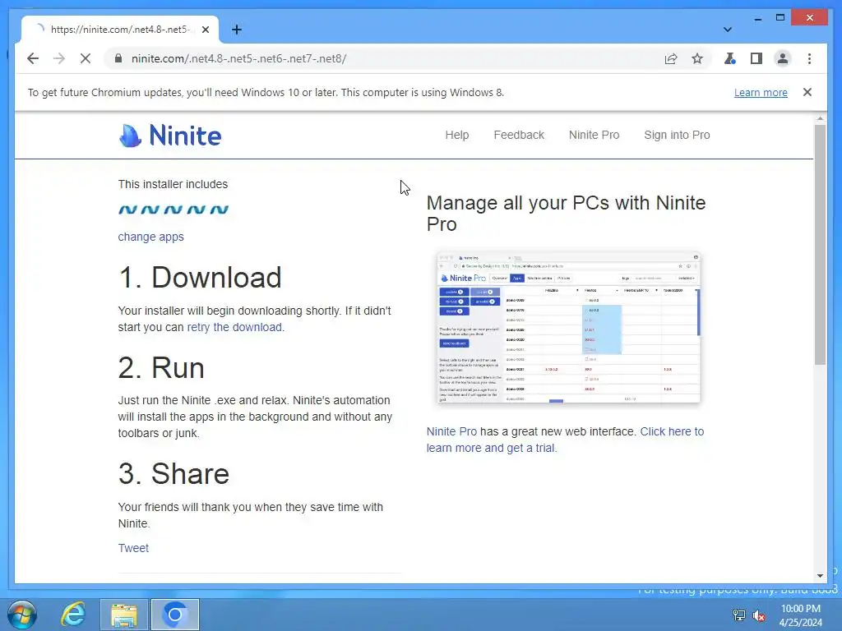
Task: Open the Feedback page
Action: [519, 135]
